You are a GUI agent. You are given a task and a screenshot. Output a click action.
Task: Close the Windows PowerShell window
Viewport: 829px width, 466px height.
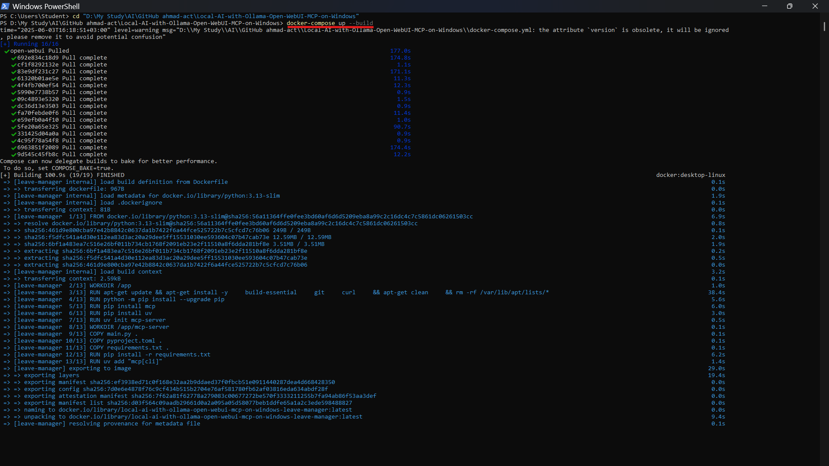(815, 6)
